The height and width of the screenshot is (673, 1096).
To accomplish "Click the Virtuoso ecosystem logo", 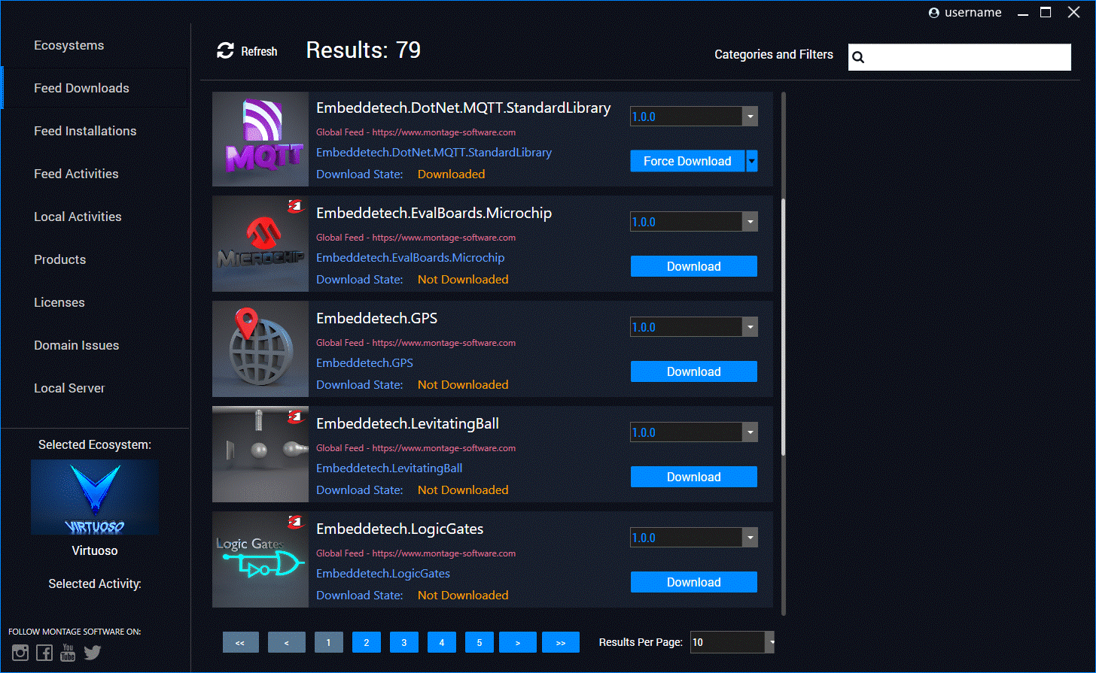I will [x=95, y=497].
